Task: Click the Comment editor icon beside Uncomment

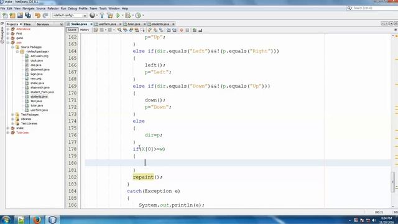Action: (x=195, y=30)
